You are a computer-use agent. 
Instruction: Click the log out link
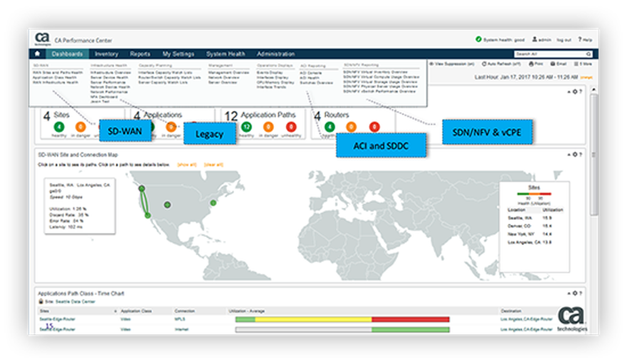(x=564, y=40)
